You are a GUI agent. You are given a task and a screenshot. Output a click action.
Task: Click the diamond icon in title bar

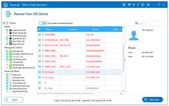click(129, 5)
